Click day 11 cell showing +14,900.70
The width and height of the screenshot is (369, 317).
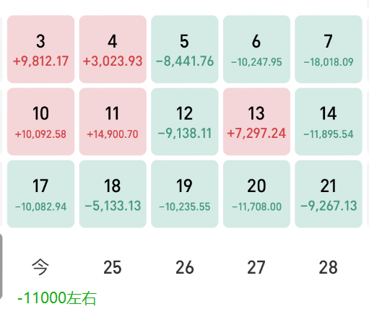[113, 121]
